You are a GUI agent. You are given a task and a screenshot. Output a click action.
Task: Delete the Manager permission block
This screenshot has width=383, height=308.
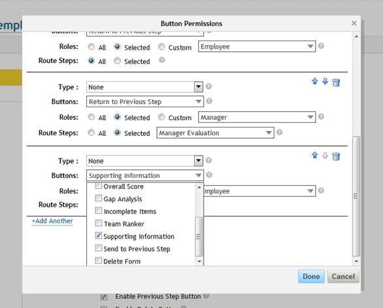pos(336,82)
